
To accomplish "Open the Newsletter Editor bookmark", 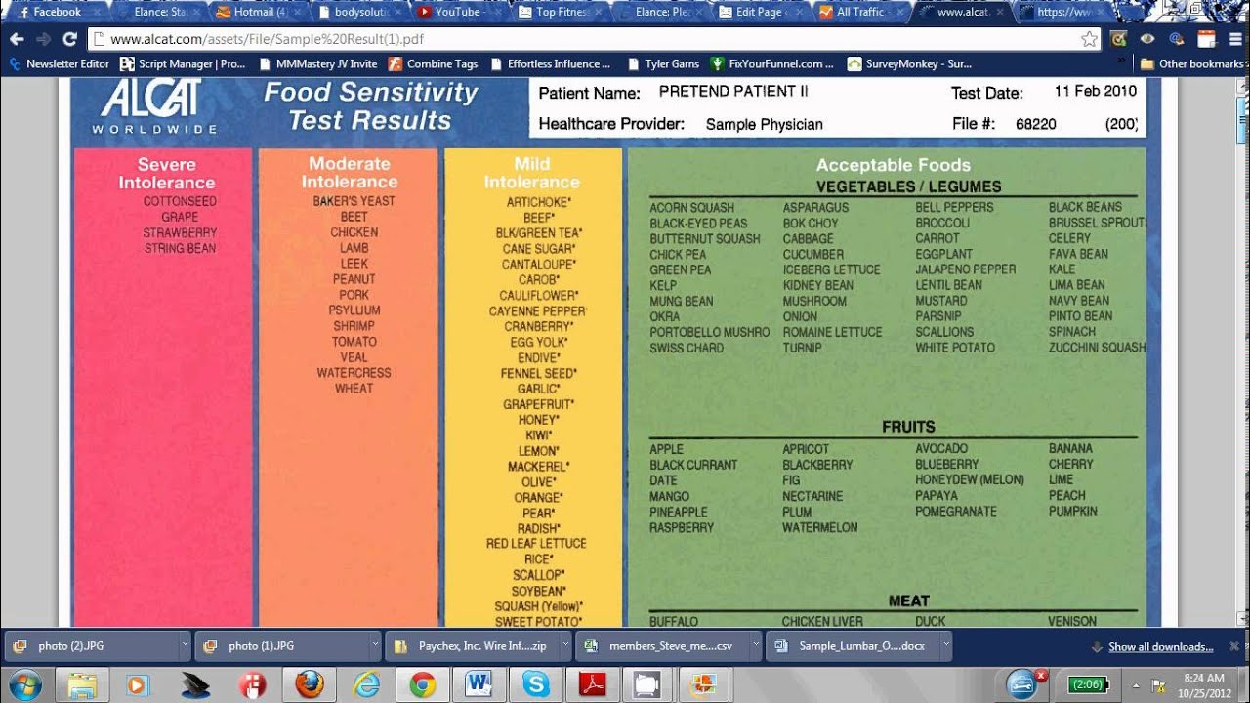I will pyautogui.click(x=59, y=64).
